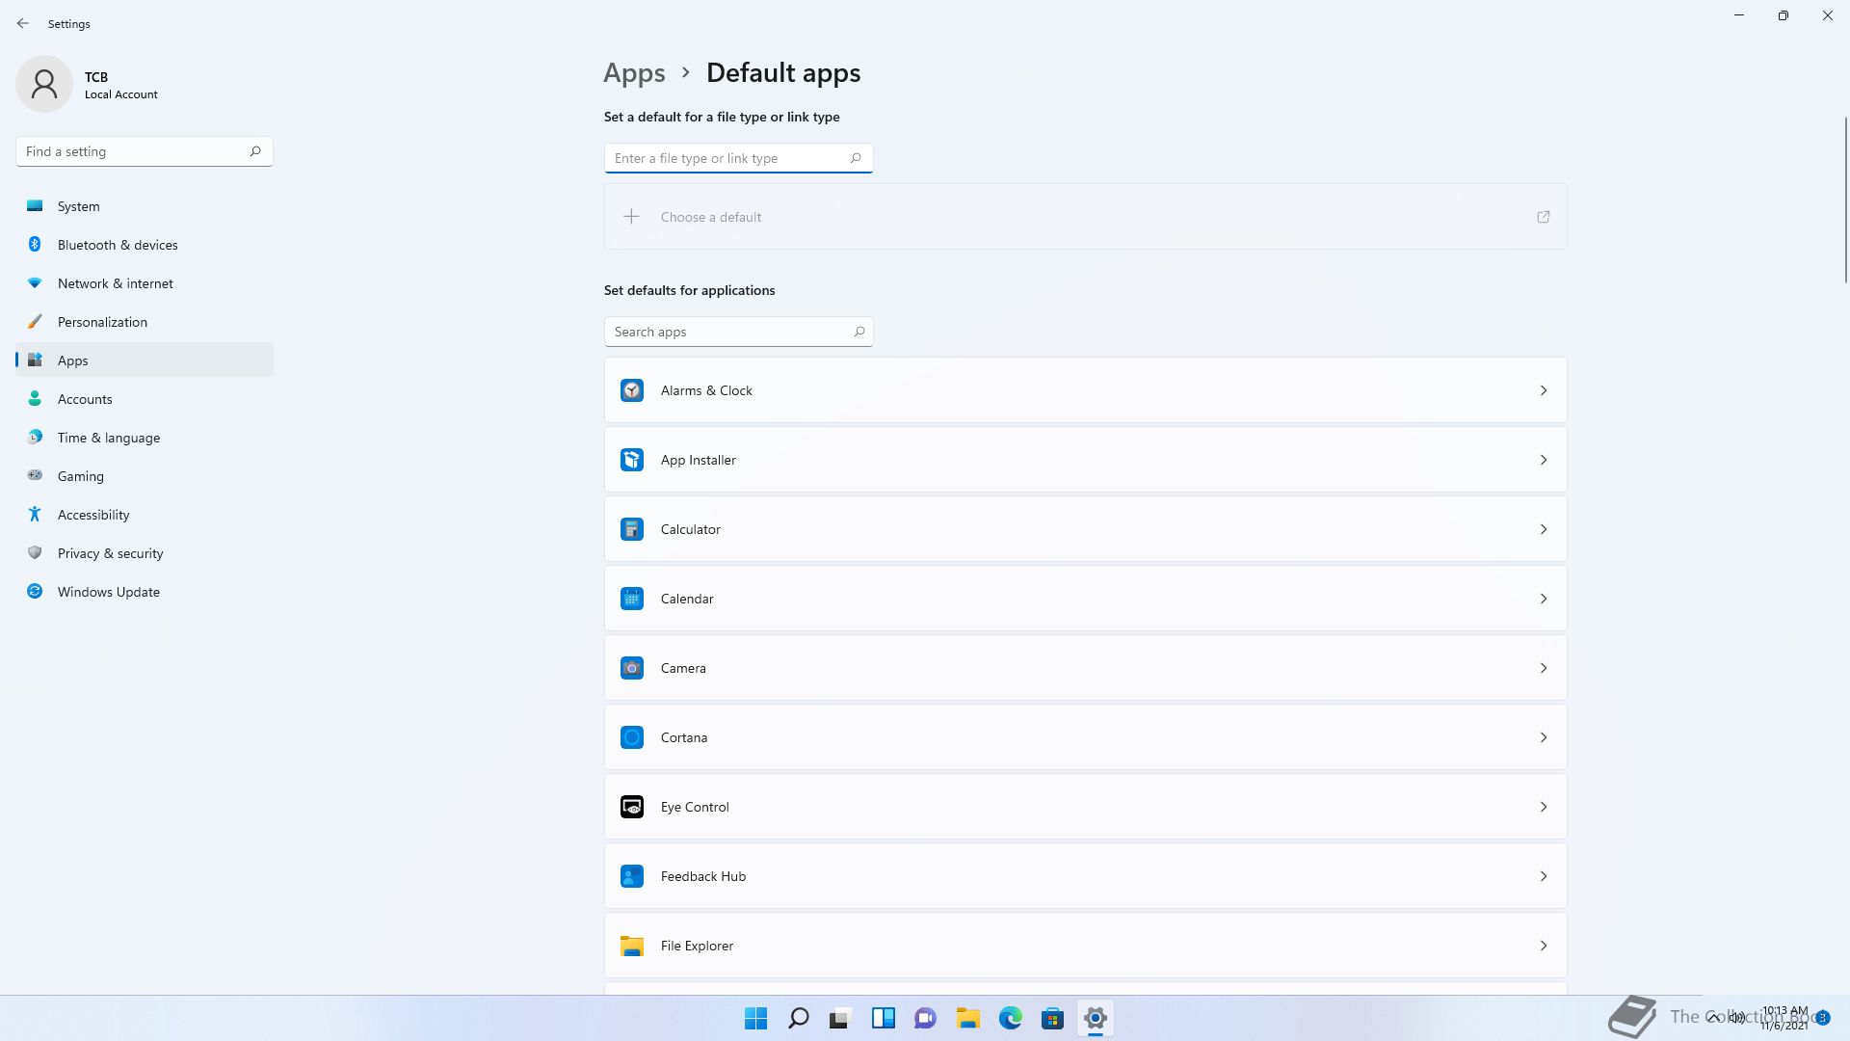Click the Calendar app icon
1850x1041 pixels.
(632, 599)
